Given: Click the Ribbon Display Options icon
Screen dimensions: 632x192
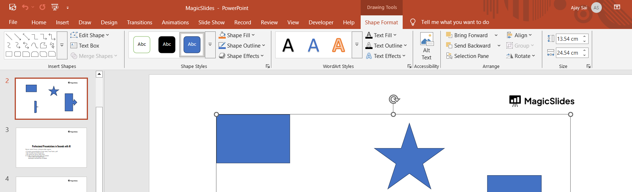Looking at the screenshot, I should [x=617, y=7].
